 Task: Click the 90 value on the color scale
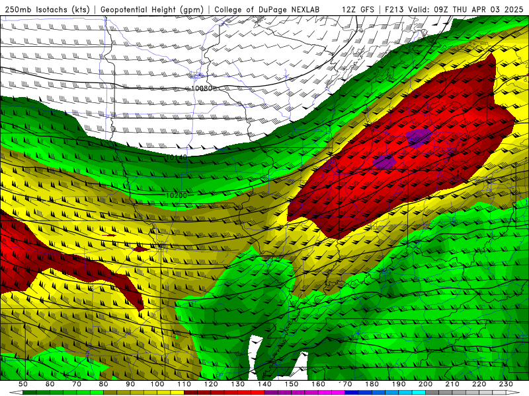click(130, 384)
